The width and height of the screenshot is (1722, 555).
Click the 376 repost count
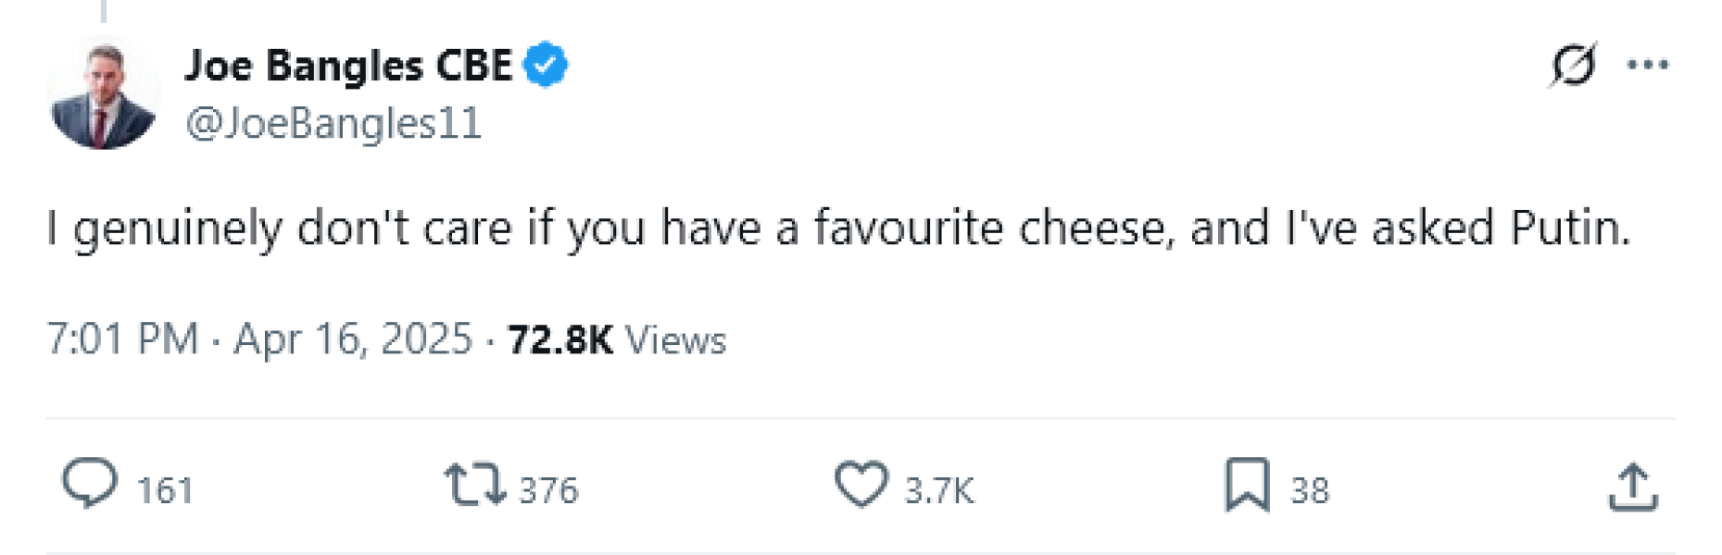click(548, 490)
